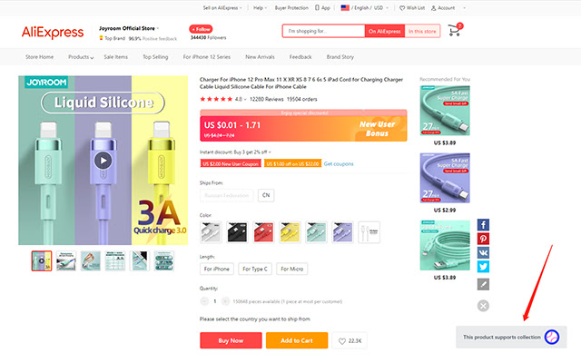Click the 'I'm shopping for' search field
The image size is (581, 363).
(x=322, y=31)
